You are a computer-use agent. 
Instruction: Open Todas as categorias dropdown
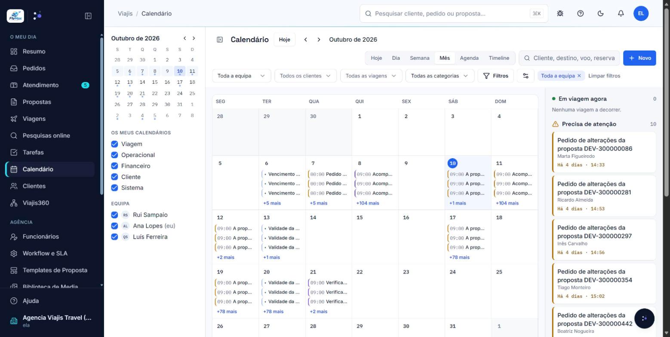[x=439, y=76]
